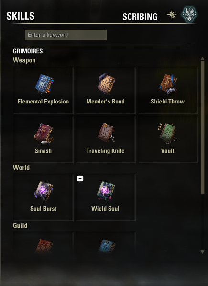Choose the Mender's Bond grimoire icon
This screenshot has height=286, width=208.
[107, 83]
